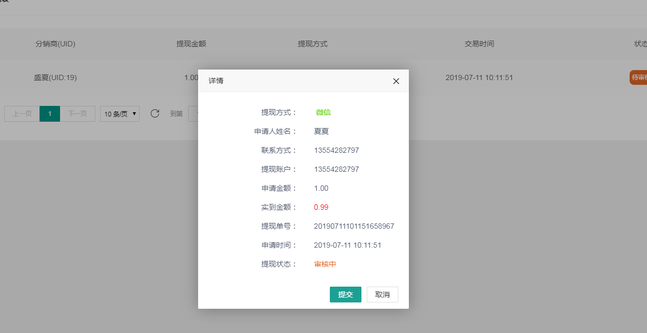The image size is (647, 333).
Task: Click the 取消 button
Action: tap(382, 295)
